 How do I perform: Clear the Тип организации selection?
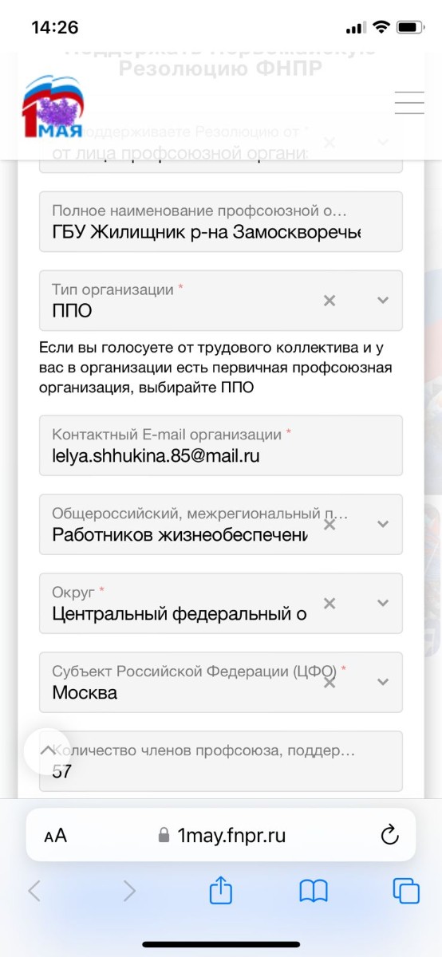click(330, 301)
